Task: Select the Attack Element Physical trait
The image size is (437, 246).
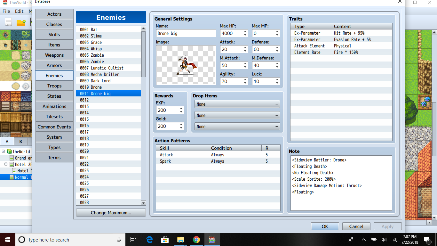Action: pos(341,46)
